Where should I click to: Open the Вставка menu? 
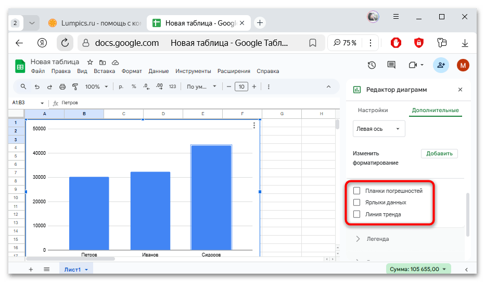[104, 71]
